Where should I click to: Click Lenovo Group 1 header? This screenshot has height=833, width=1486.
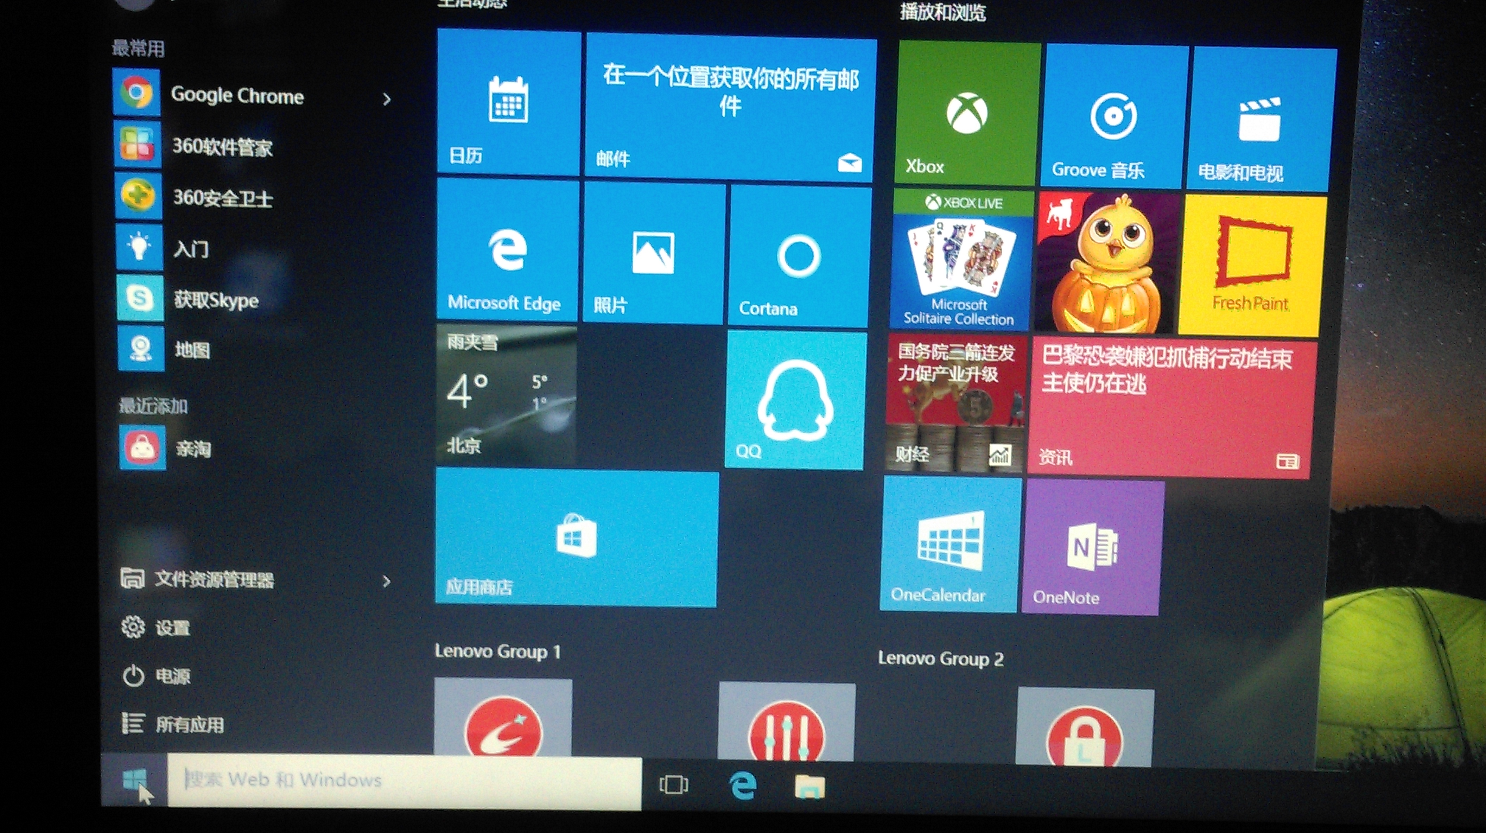pyautogui.click(x=497, y=651)
